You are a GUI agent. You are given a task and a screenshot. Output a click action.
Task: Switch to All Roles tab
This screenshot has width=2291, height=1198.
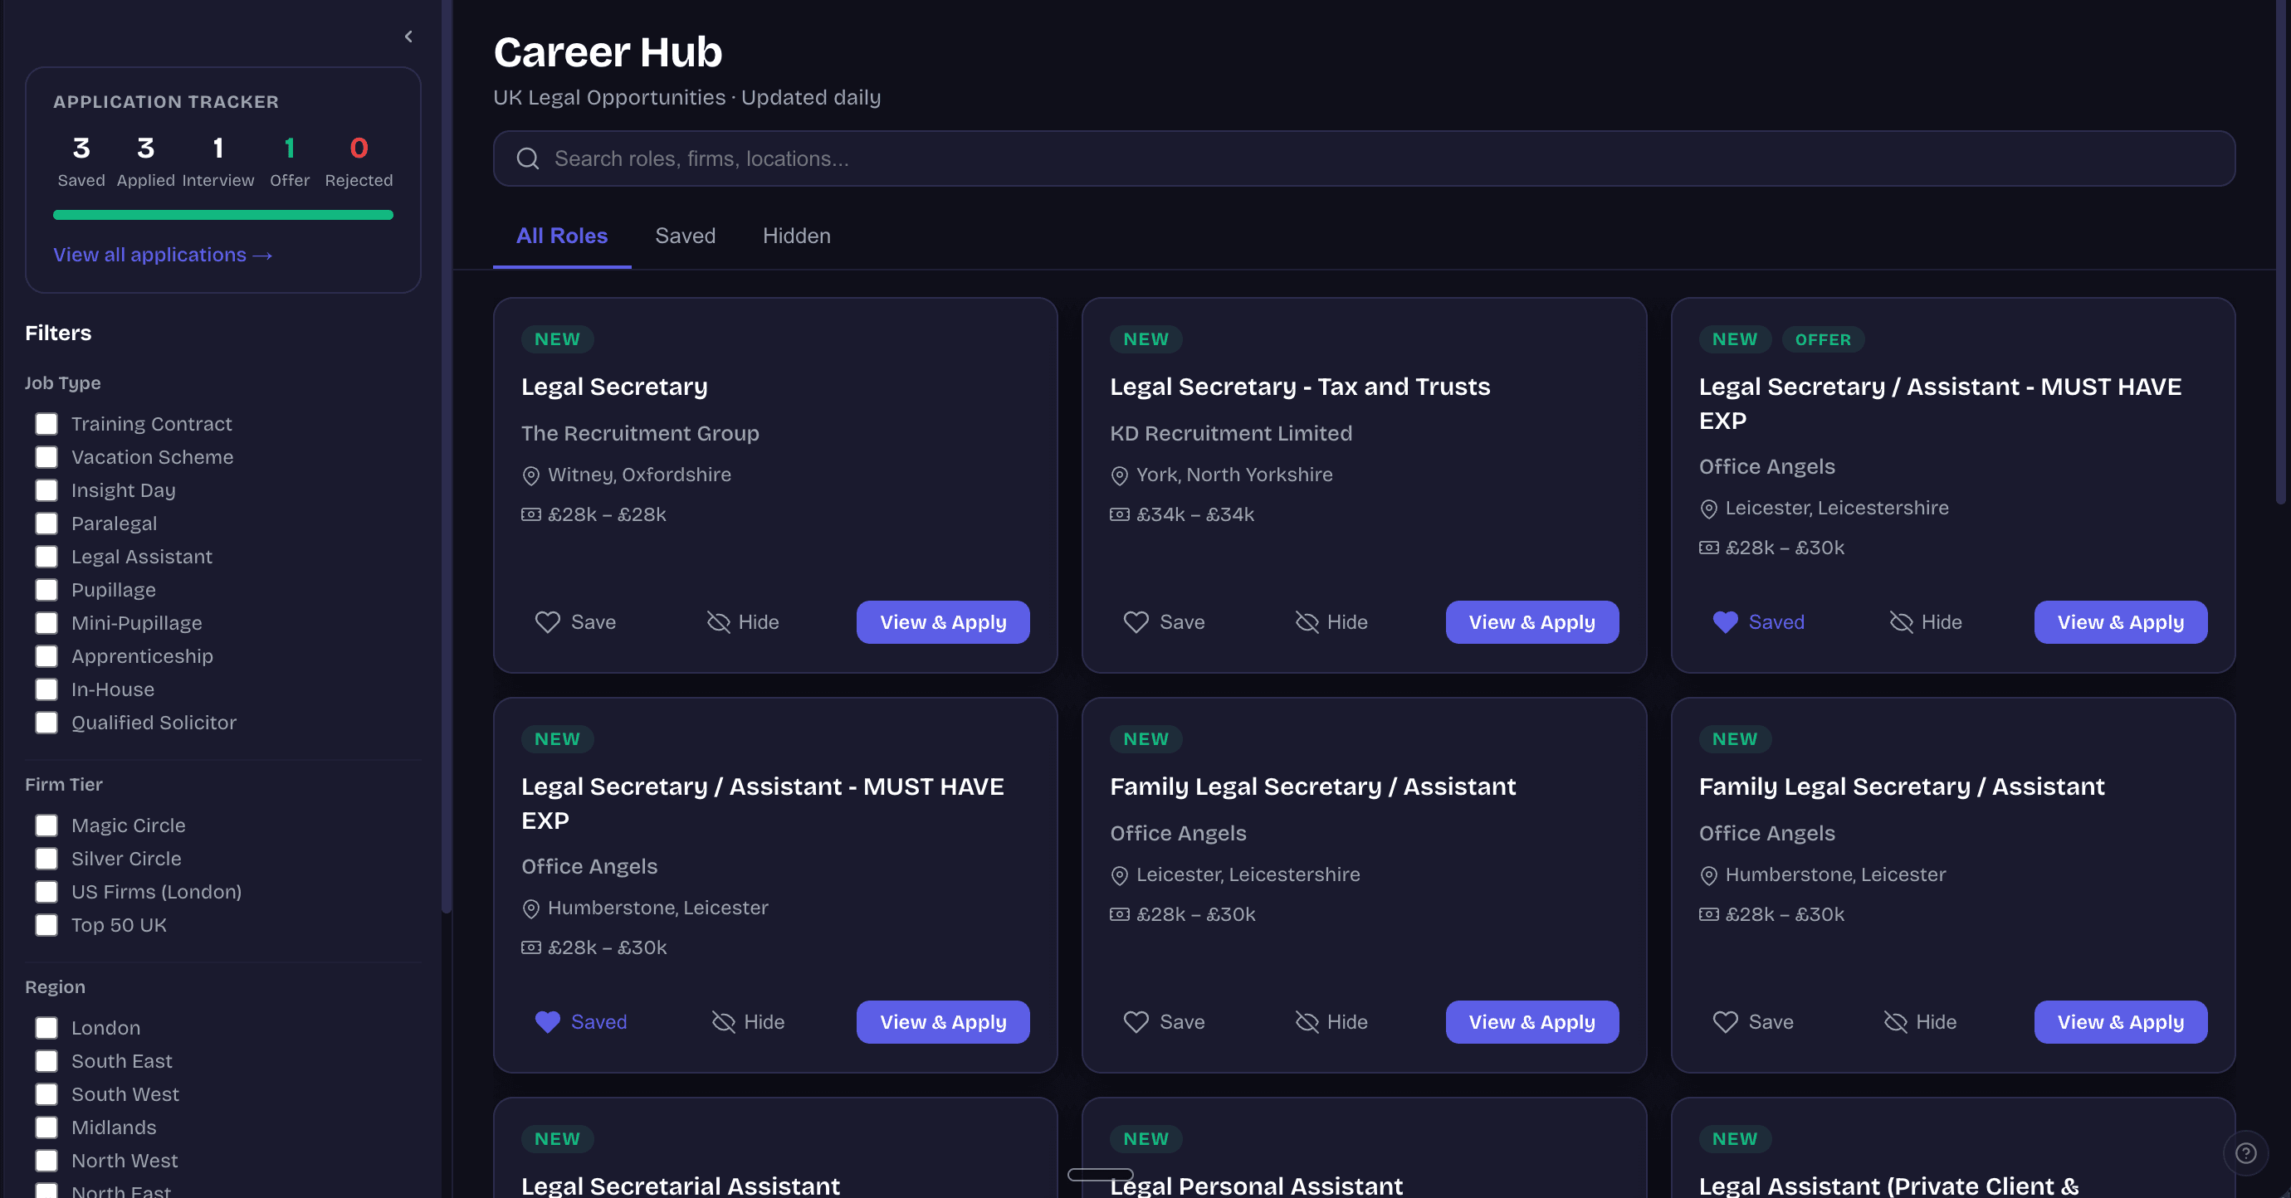point(562,236)
